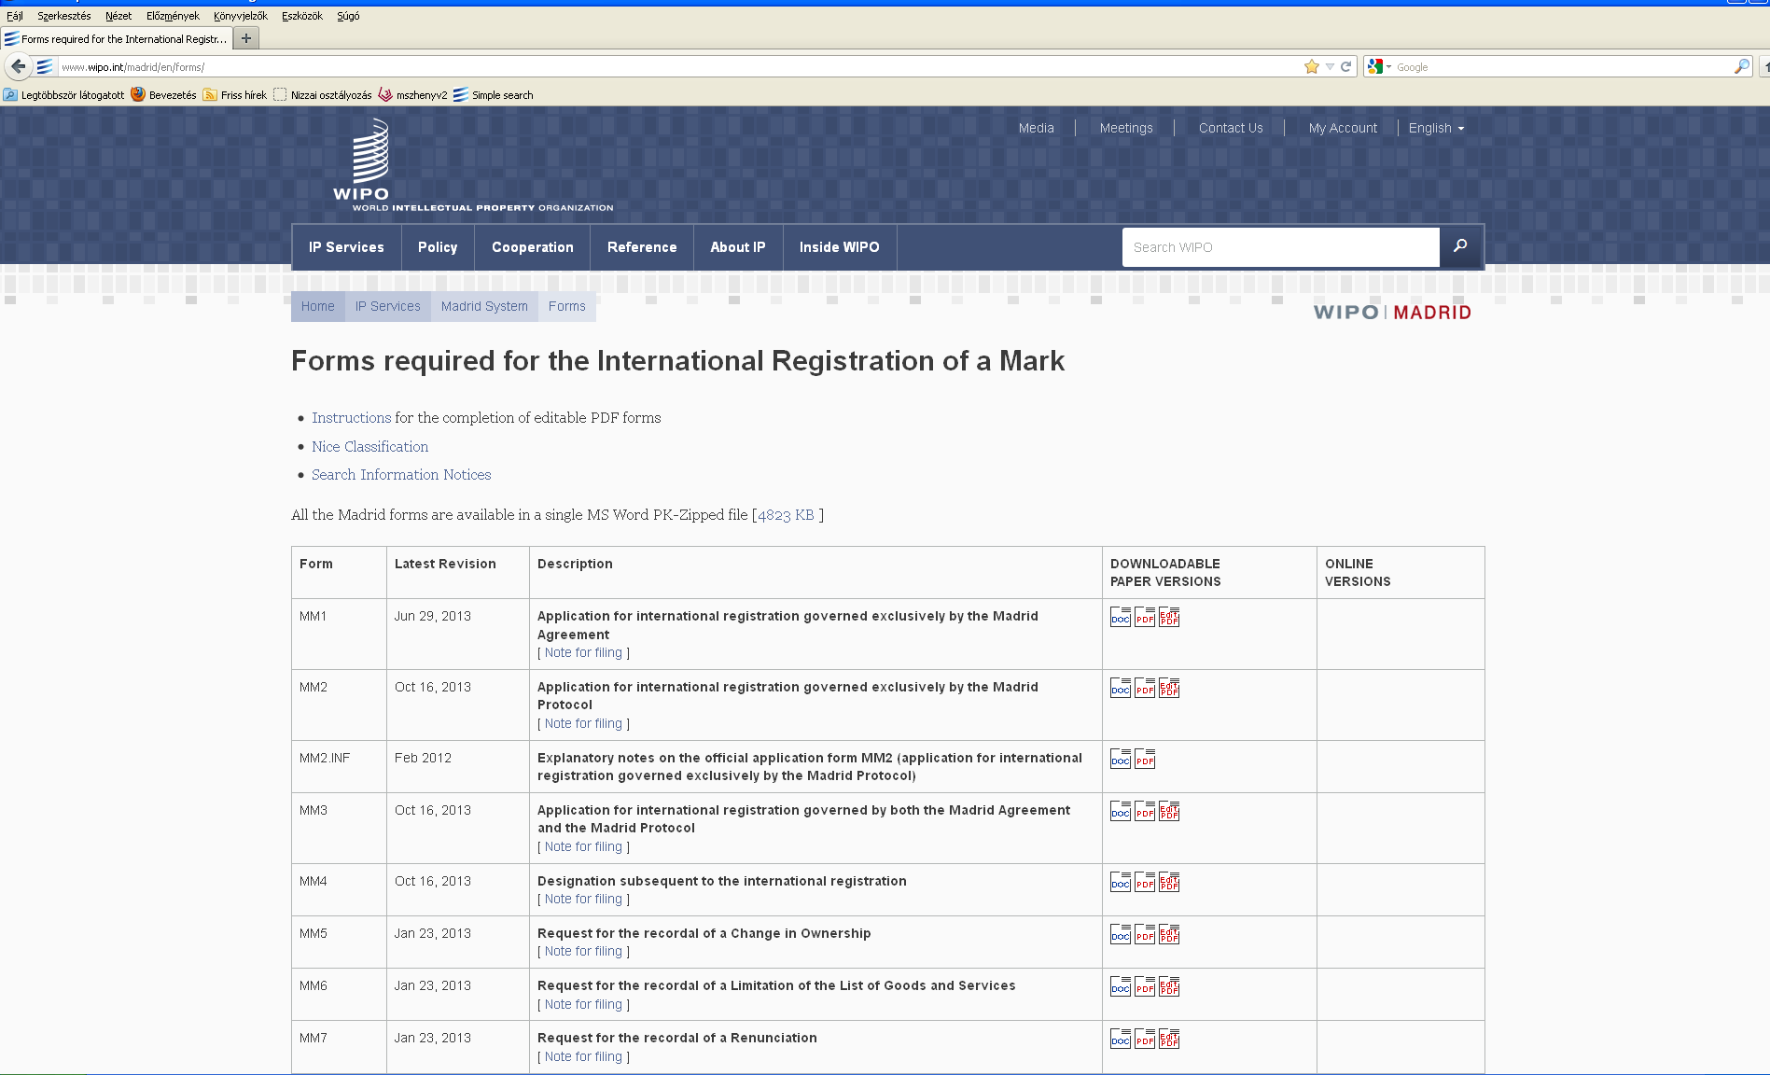This screenshot has width=1770, height=1075.
Task: Open the Súgó menu
Action: point(348,16)
